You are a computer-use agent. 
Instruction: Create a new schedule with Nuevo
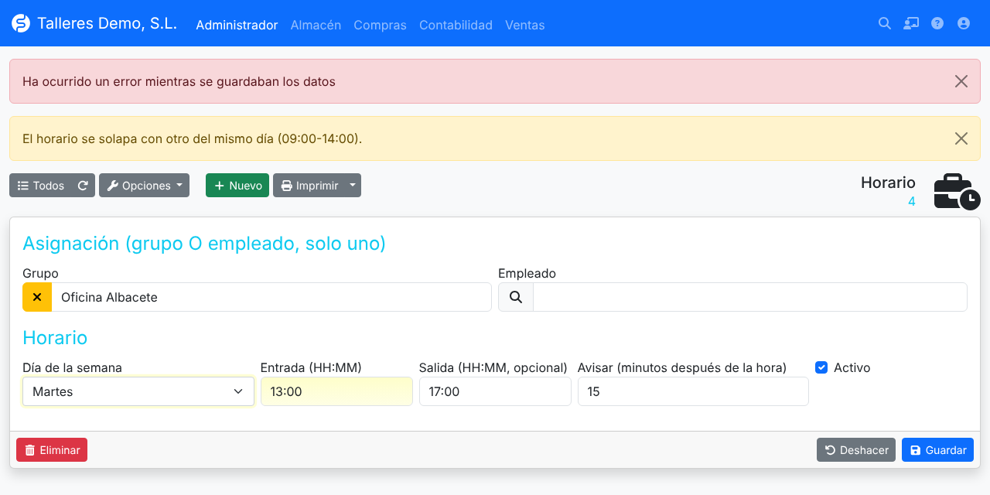point(237,186)
